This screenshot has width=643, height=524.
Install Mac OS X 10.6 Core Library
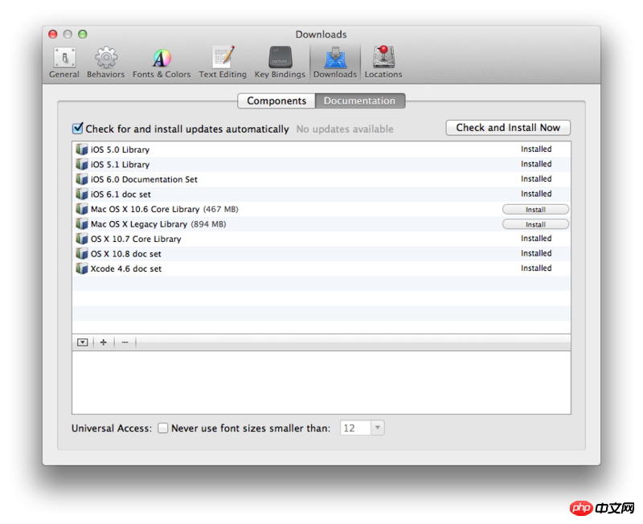coord(535,210)
